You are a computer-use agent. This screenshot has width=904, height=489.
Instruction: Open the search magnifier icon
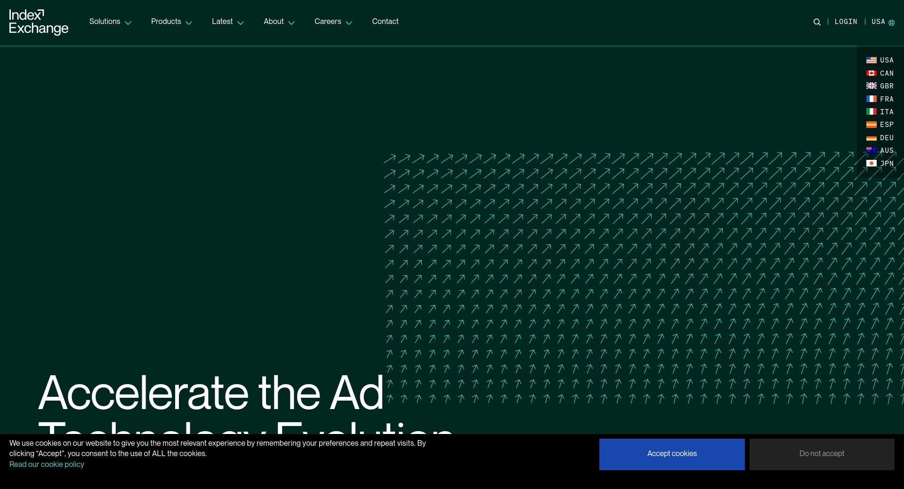817,22
